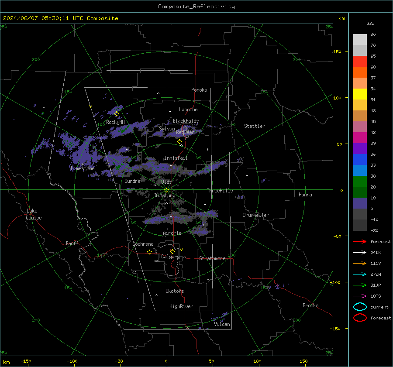This screenshot has height=367, width=393.
Task: Click the 04DK legend label
Action: pyautogui.click(x=376, y=253)
